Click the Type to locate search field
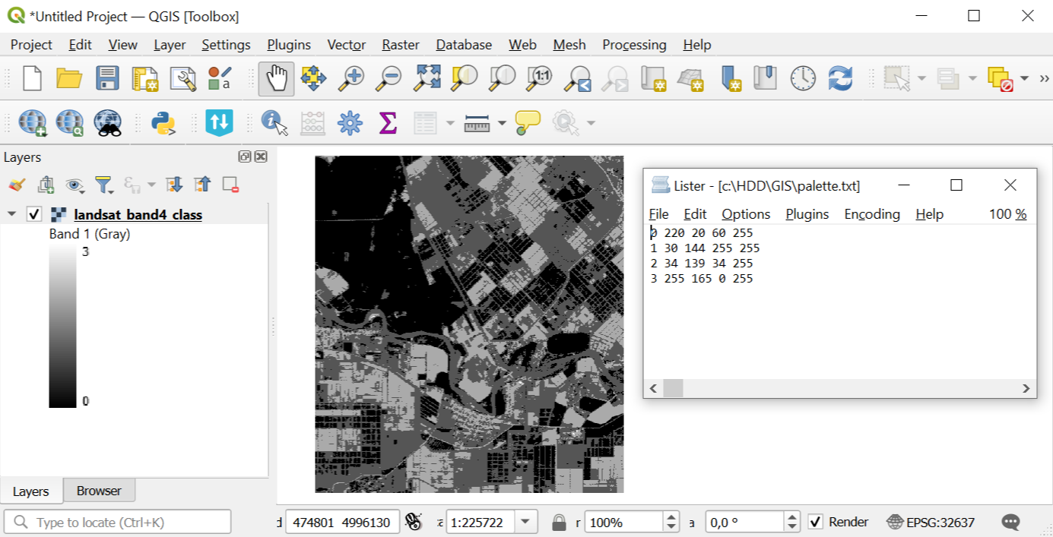1053x537 pixels. tap(118, 522)
